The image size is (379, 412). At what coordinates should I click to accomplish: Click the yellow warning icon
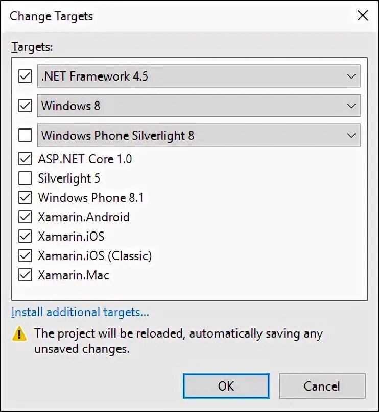(19, 334)
